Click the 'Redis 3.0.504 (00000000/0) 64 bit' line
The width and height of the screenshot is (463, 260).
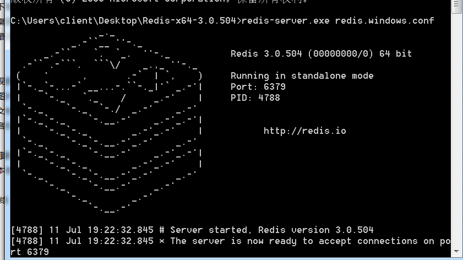click(321, 54)
